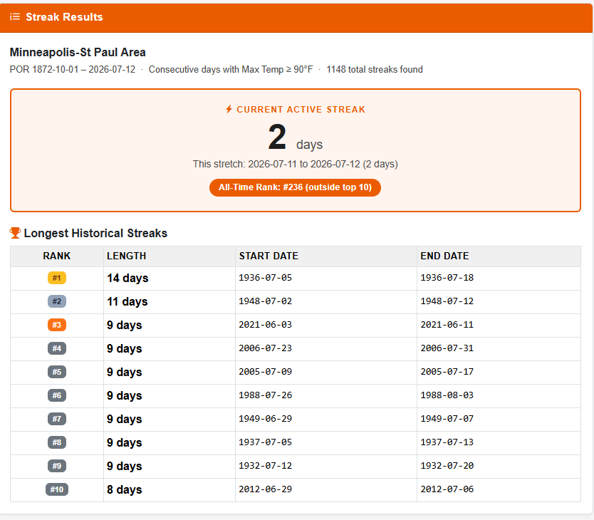This screenshot has width=594, height=520.
Task: Click the trophy icon beside Longest Historical Streaks
Action: pos(15,233)
